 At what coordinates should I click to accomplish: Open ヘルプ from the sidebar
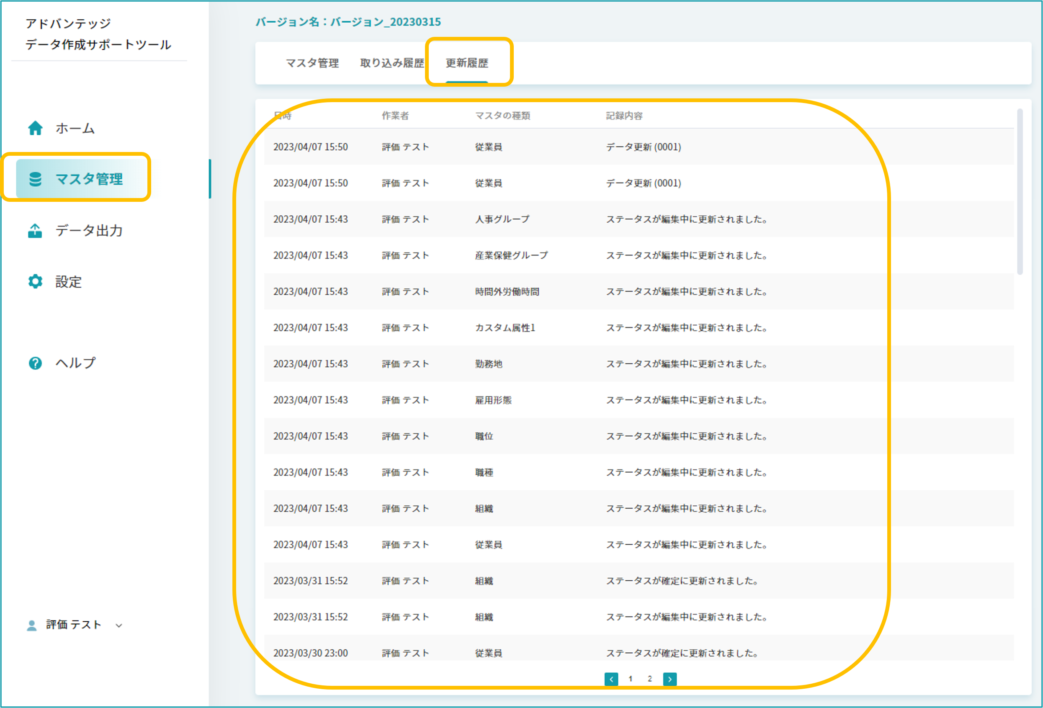(x=75, y=363)
